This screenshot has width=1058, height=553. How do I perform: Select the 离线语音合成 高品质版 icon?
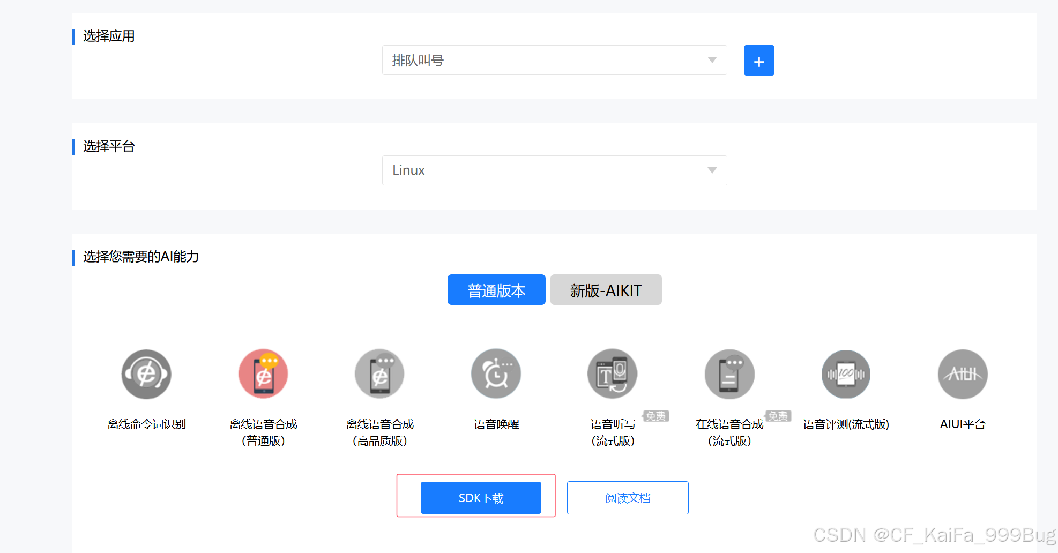coord(379,374)
